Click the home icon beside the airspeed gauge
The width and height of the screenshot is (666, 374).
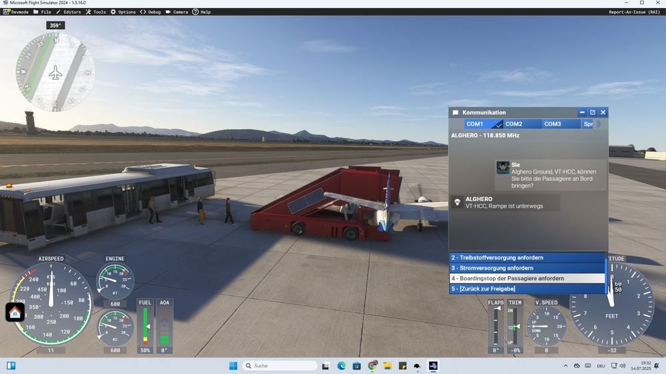click(15, 312)
